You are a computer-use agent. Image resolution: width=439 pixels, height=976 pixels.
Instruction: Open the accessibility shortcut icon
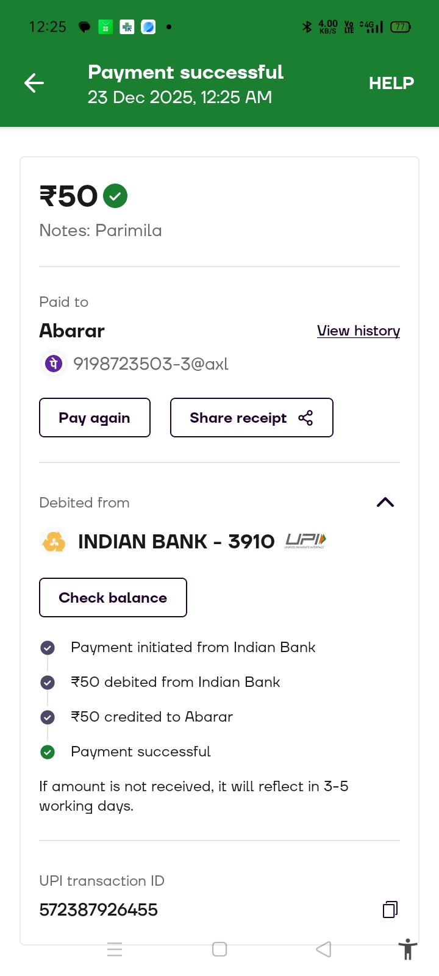tap(407, 949)
